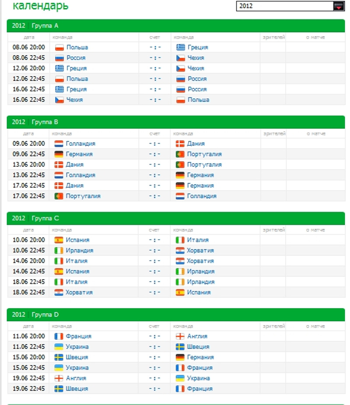Image resolution: width=350 pixels, height=405 pixels.
Task: Click the Sweden flag in the 11.06 22:45 match
Action: 180,346
